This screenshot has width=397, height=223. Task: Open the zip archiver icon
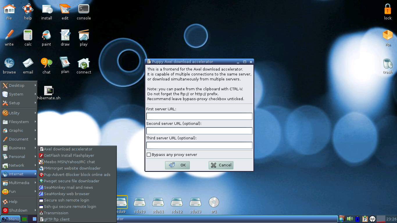click(388, 35)
